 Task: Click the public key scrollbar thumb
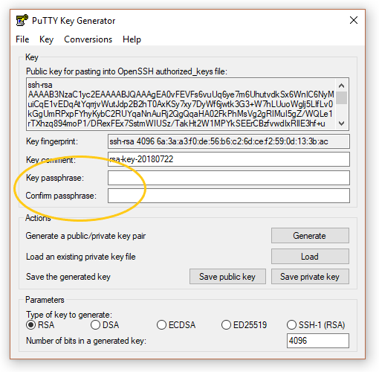coord(342,97)
